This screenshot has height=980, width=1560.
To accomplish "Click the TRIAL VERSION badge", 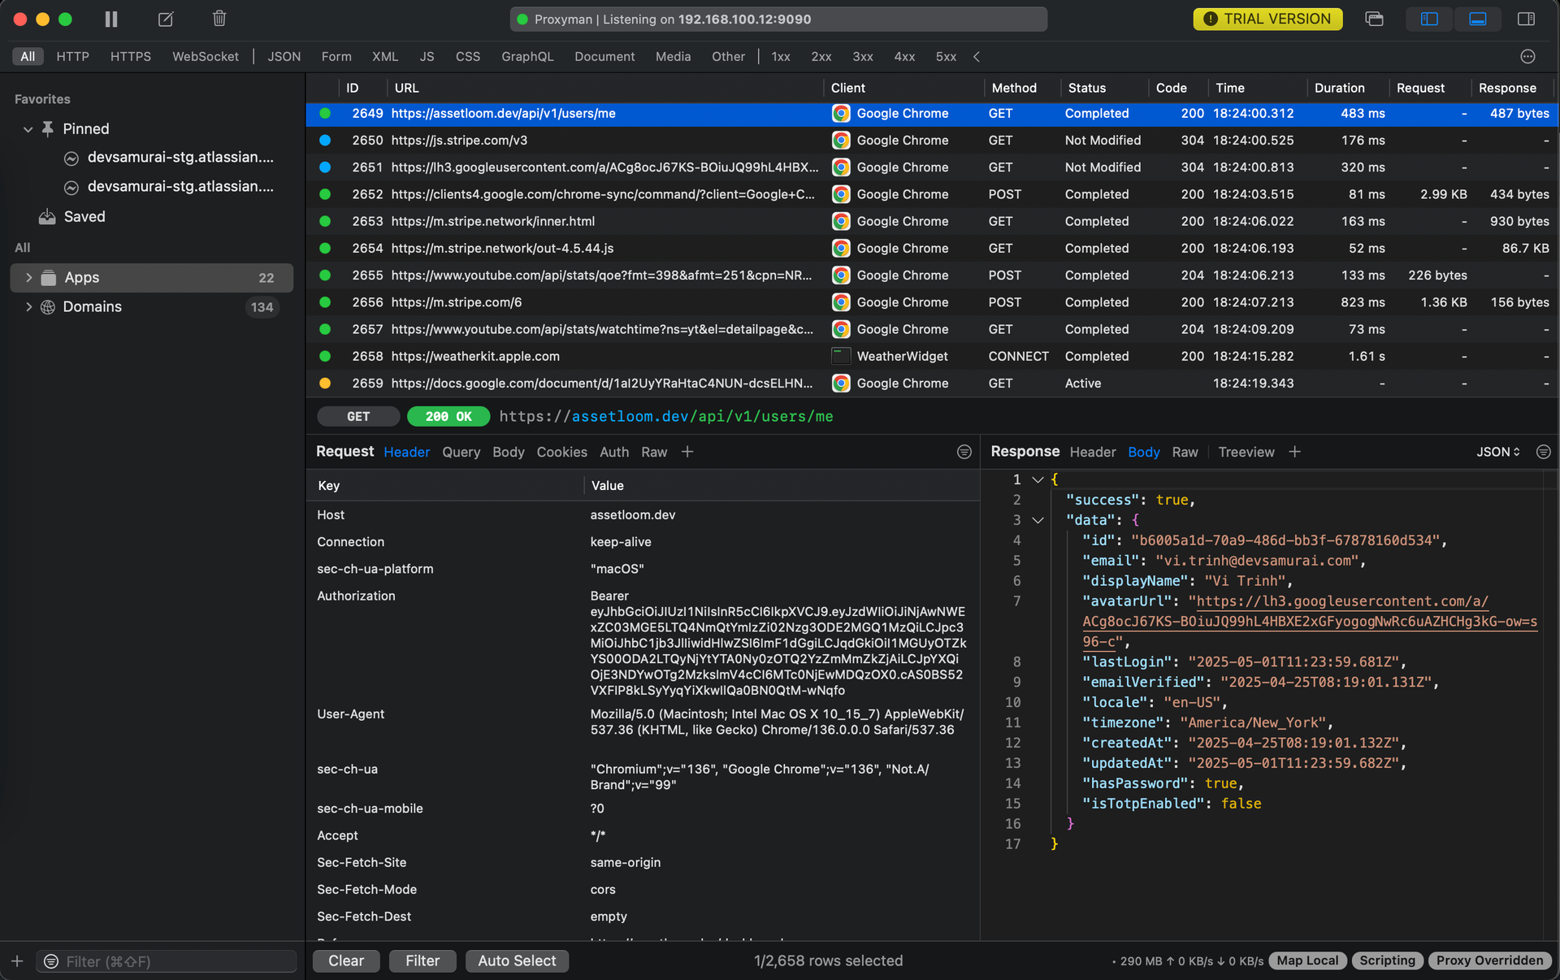I will (x=1267, y=19).
